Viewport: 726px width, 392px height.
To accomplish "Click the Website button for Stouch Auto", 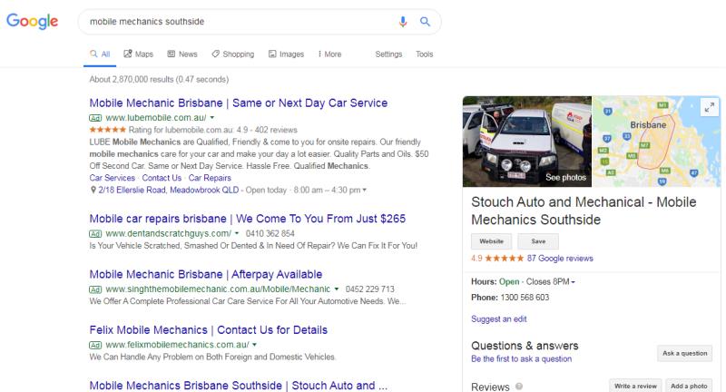I will pos(491,241).
